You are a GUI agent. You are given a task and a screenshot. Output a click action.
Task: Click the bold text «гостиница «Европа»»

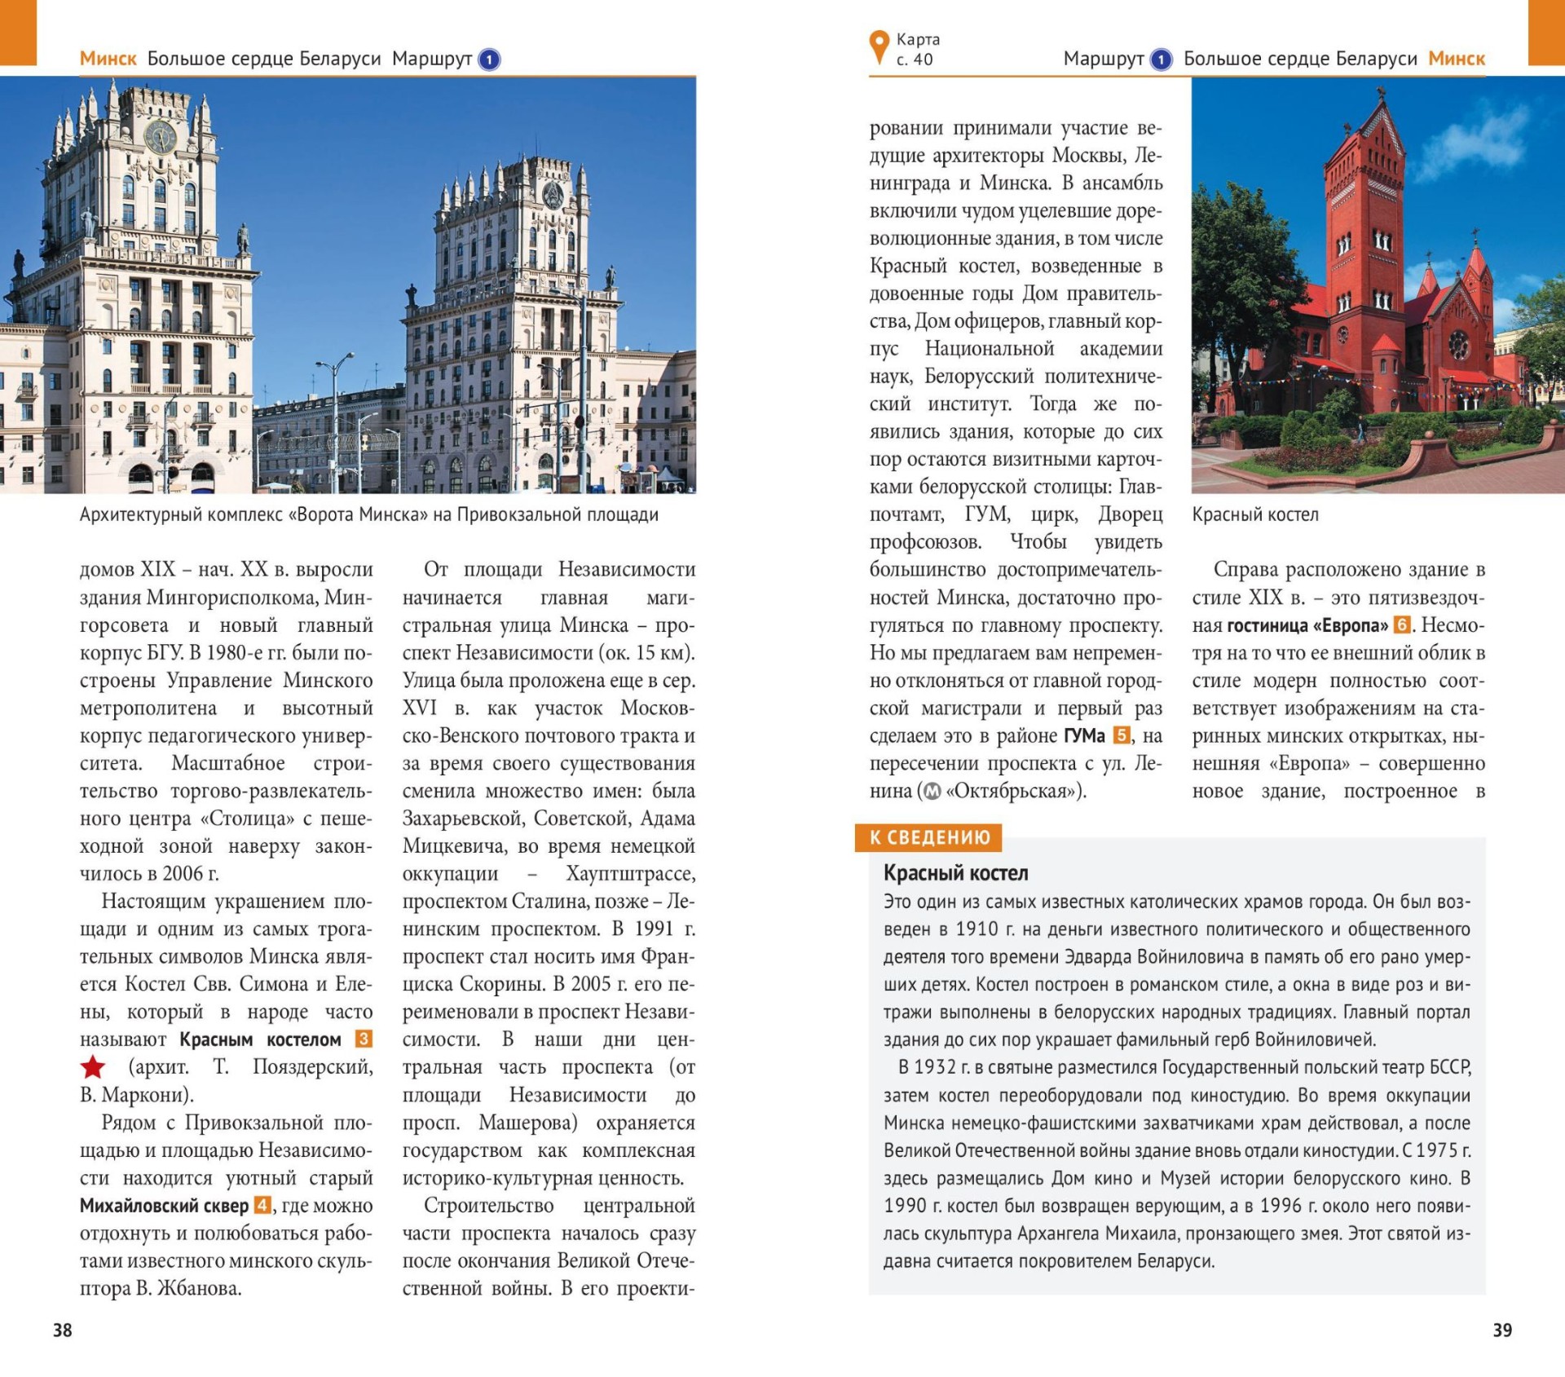click(x=1307, y=625)
